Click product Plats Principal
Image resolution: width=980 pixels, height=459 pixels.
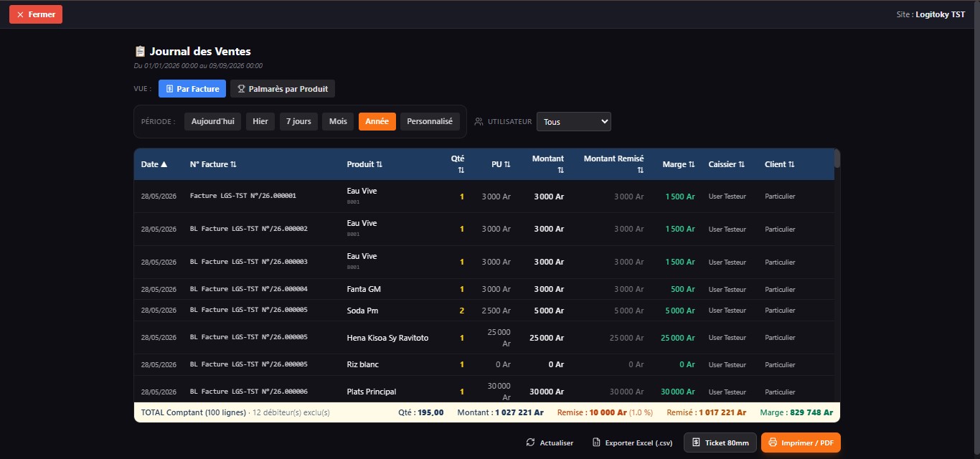(372, 392)
